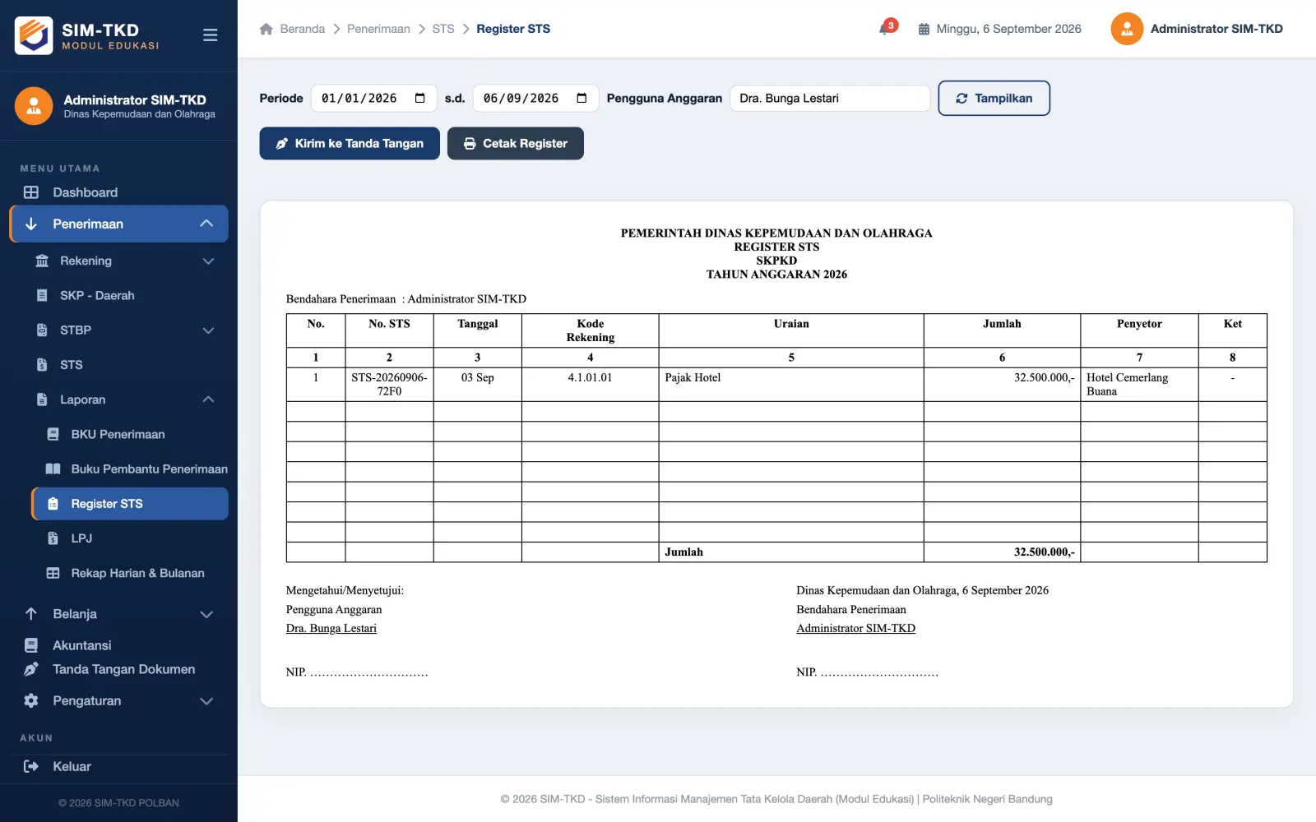Open the Dashboard menu item
This screenshot has width=1316, height=822.
point(118,192)
